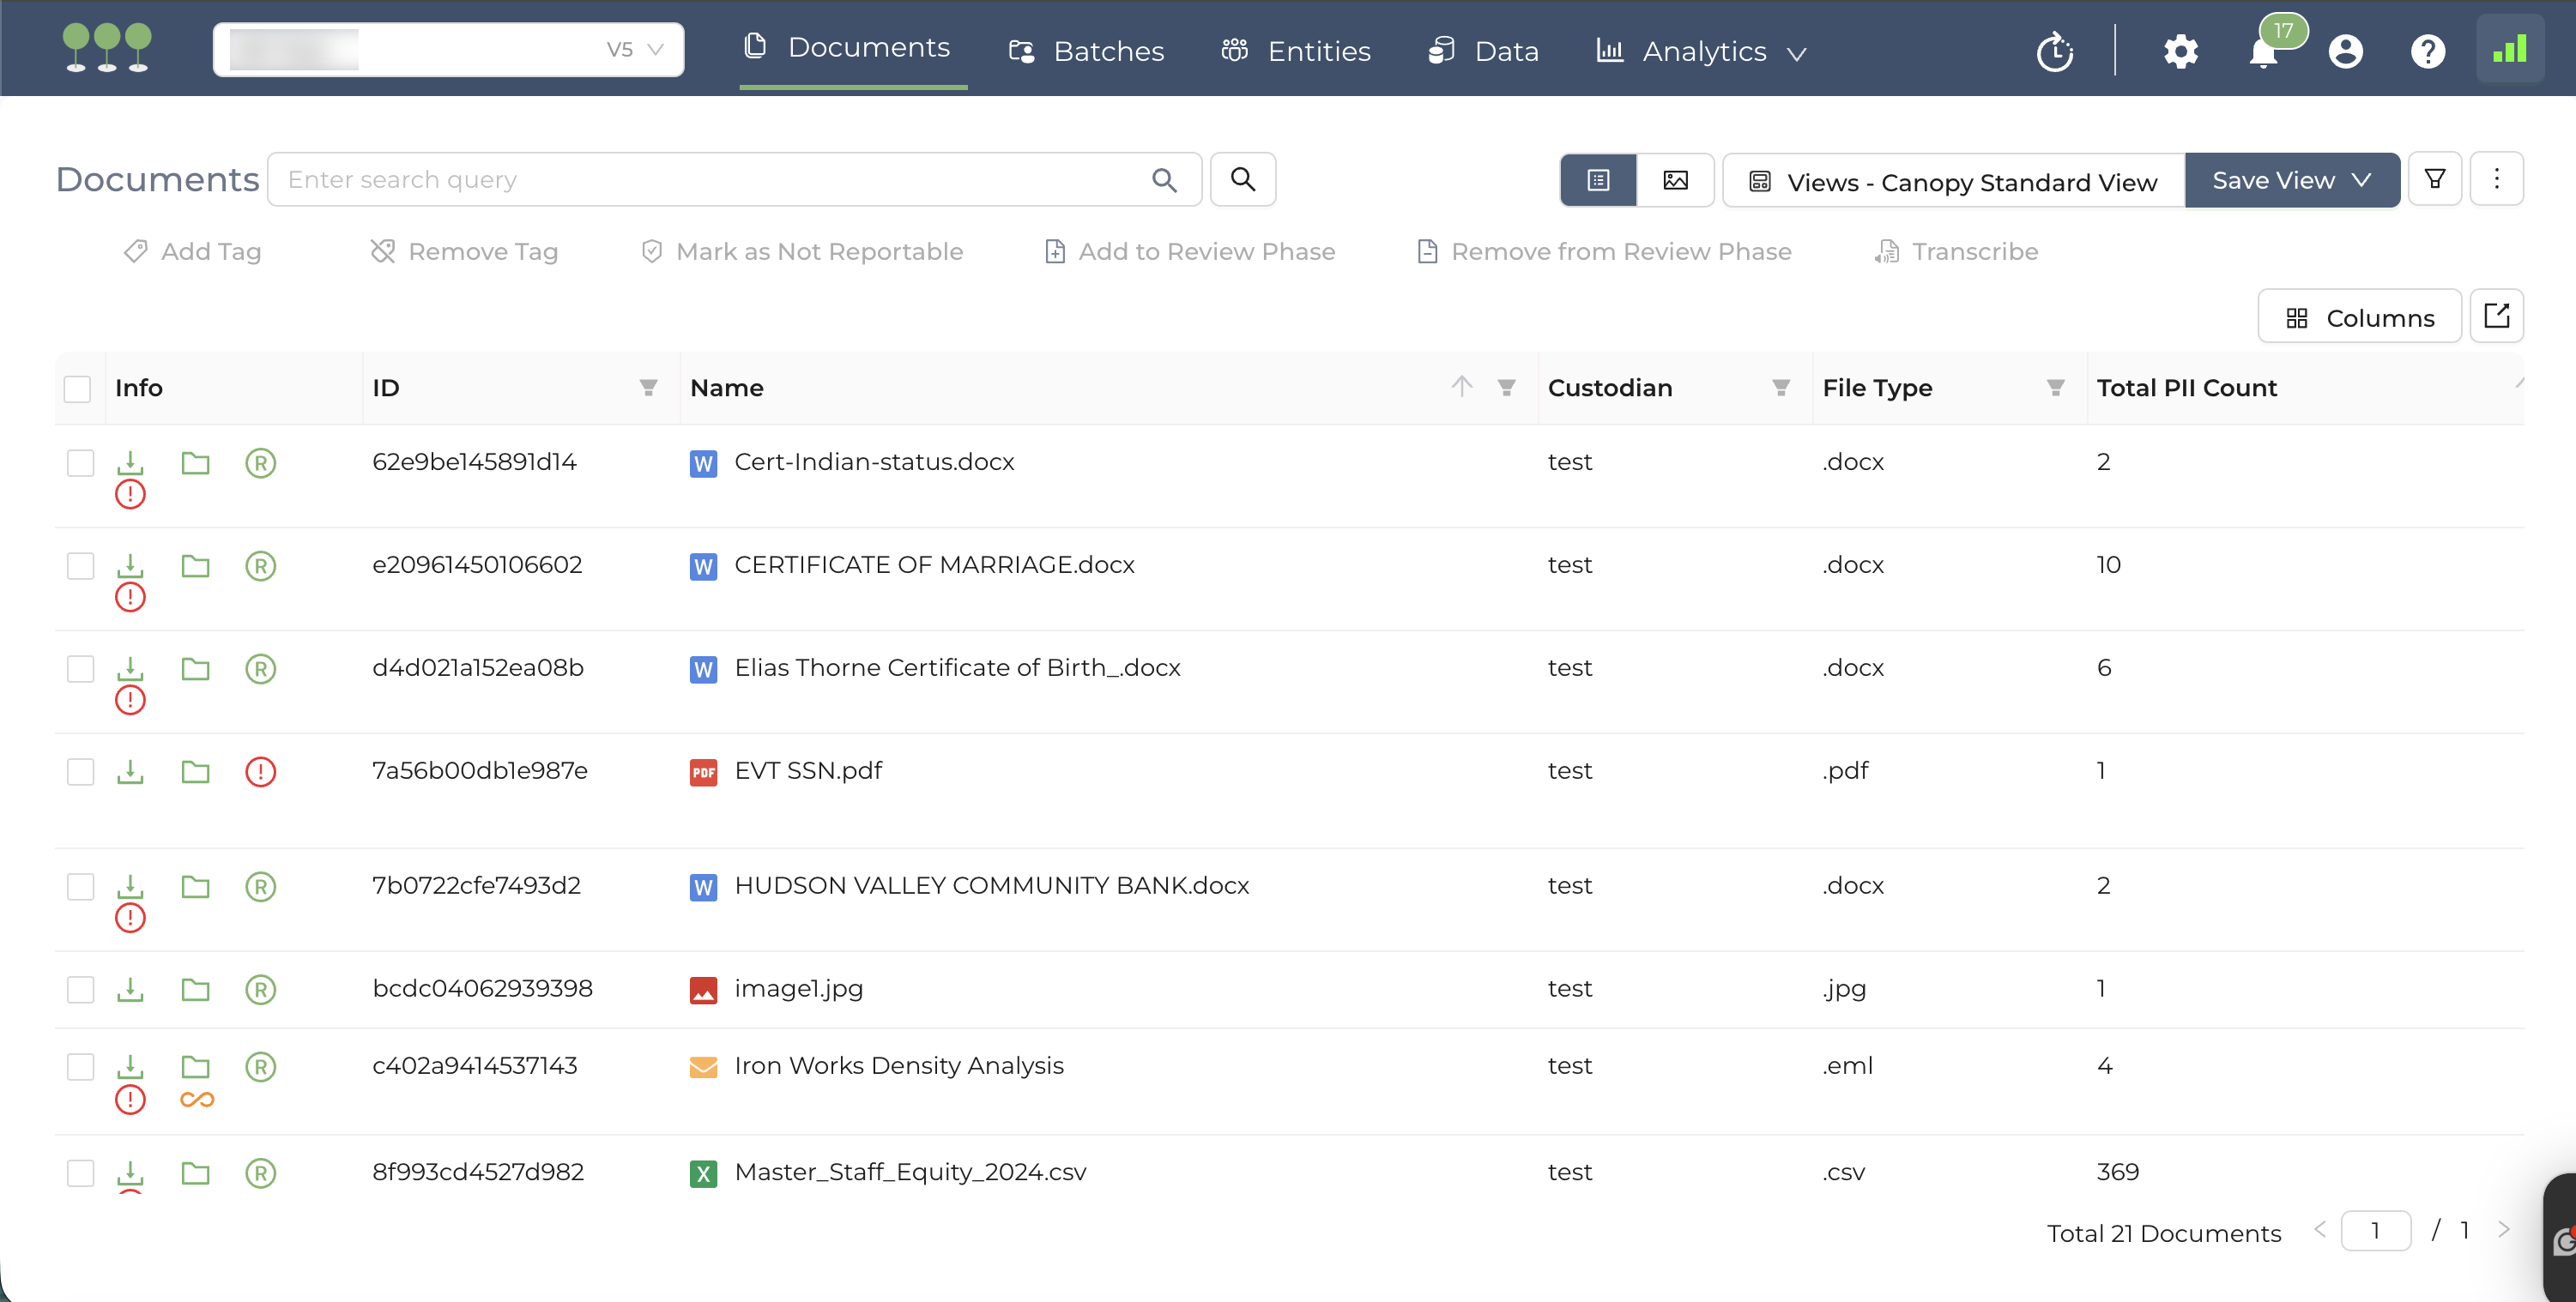Open folder icon for image1.jpg row
Screen dimensions: 2576x1302
(195, 989)
